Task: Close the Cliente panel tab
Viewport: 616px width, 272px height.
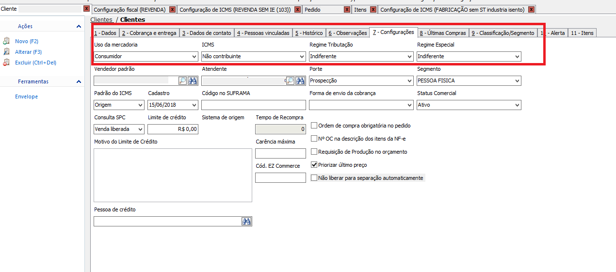Action: pyautogui.click(x=86, y=9)
